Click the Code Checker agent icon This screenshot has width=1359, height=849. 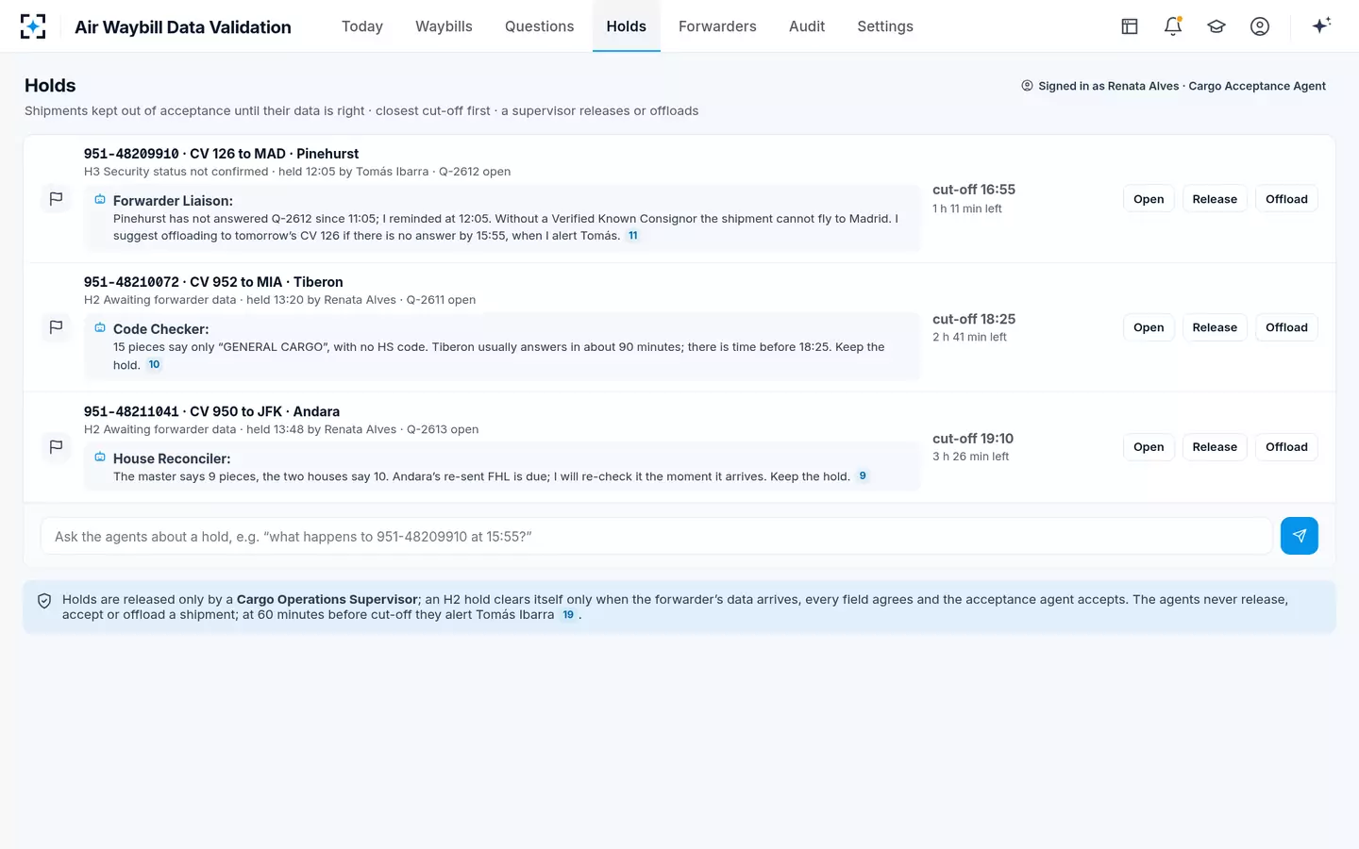pos(100,328)
